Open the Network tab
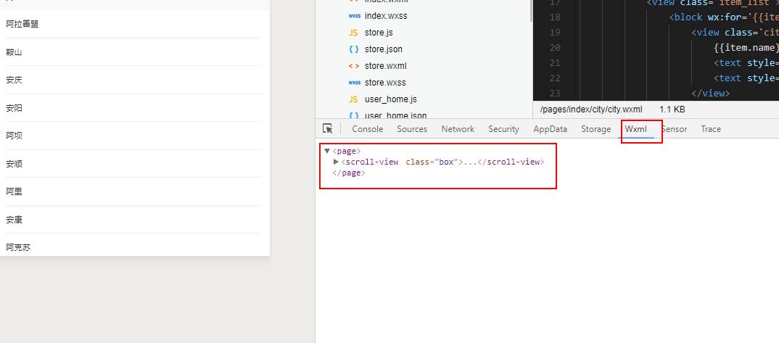 pos(458,129)
